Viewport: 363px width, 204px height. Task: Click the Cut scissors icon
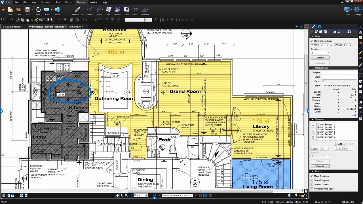(x=18, y=20)
